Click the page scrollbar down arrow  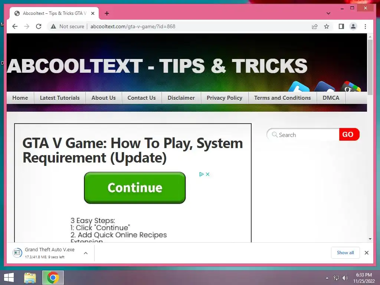pyautogui.click(x=370, y=239)
